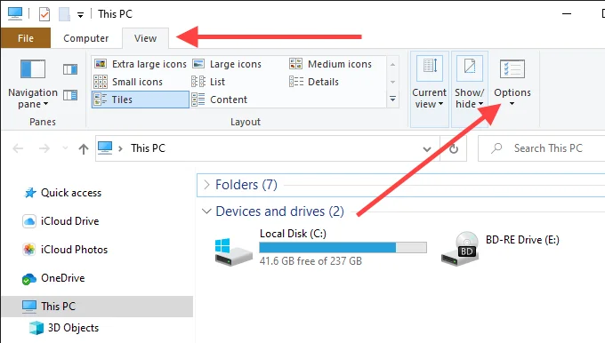
Task: Toggle the Preview pane icon
Action: pyautogui.click(x=70, y=69)
